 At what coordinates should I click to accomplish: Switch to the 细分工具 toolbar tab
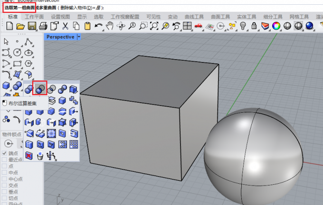tap(273, 17)
